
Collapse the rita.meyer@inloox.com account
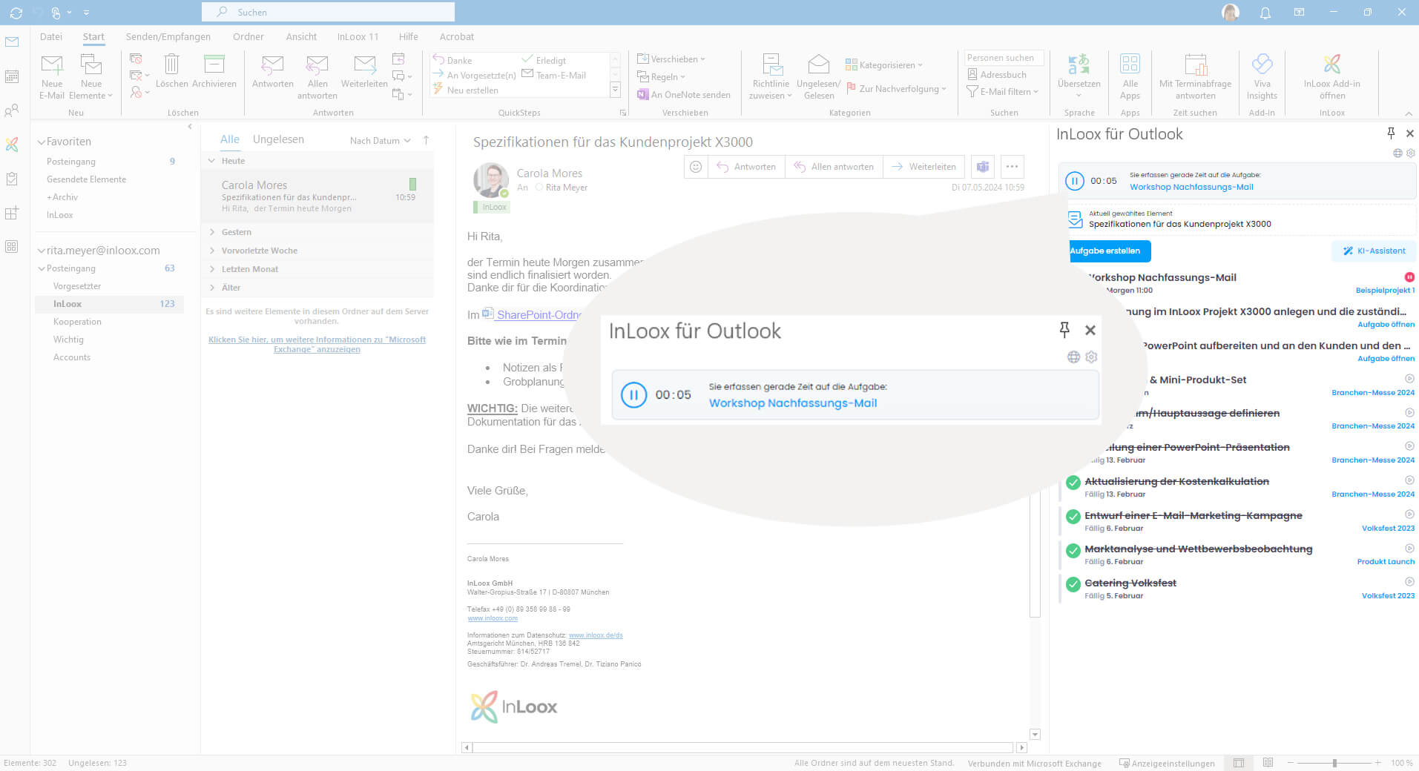coord(42,251)
